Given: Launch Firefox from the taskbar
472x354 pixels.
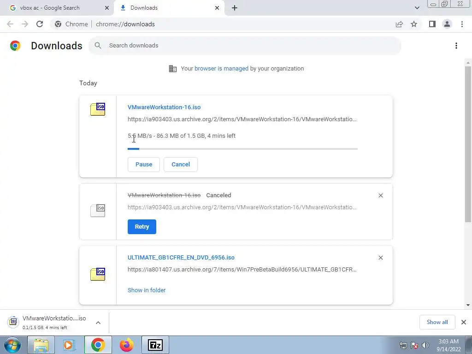Looking at the screenshot, I should 126,345.
